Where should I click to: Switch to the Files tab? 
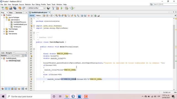(11, 13)
